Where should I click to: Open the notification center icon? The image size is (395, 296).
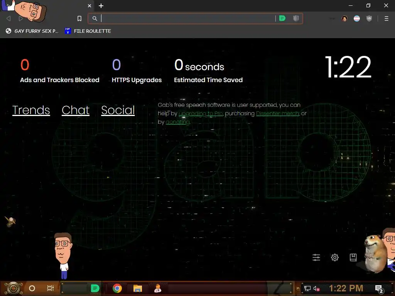(379, 289)
